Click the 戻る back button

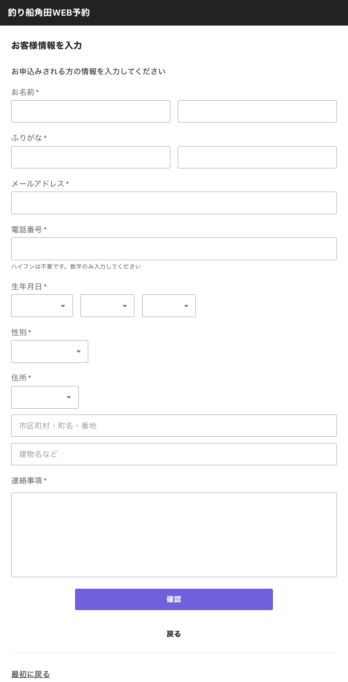[174, 634]
